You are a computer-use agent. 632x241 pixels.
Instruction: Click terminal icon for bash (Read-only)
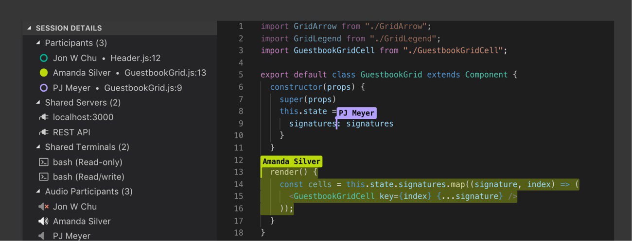pos(44,162)
